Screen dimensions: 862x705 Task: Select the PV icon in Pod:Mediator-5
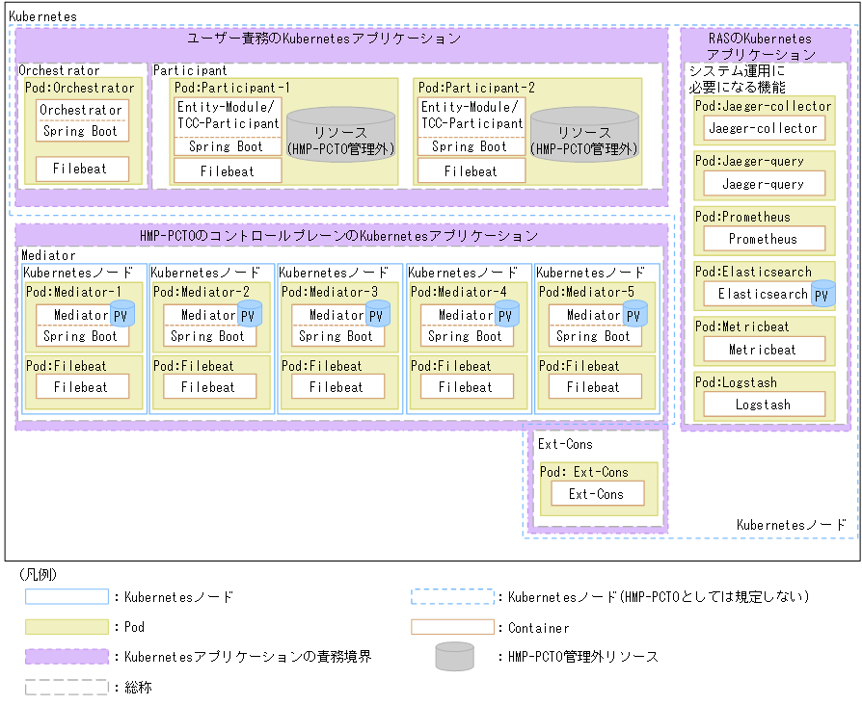click(635, 314)
